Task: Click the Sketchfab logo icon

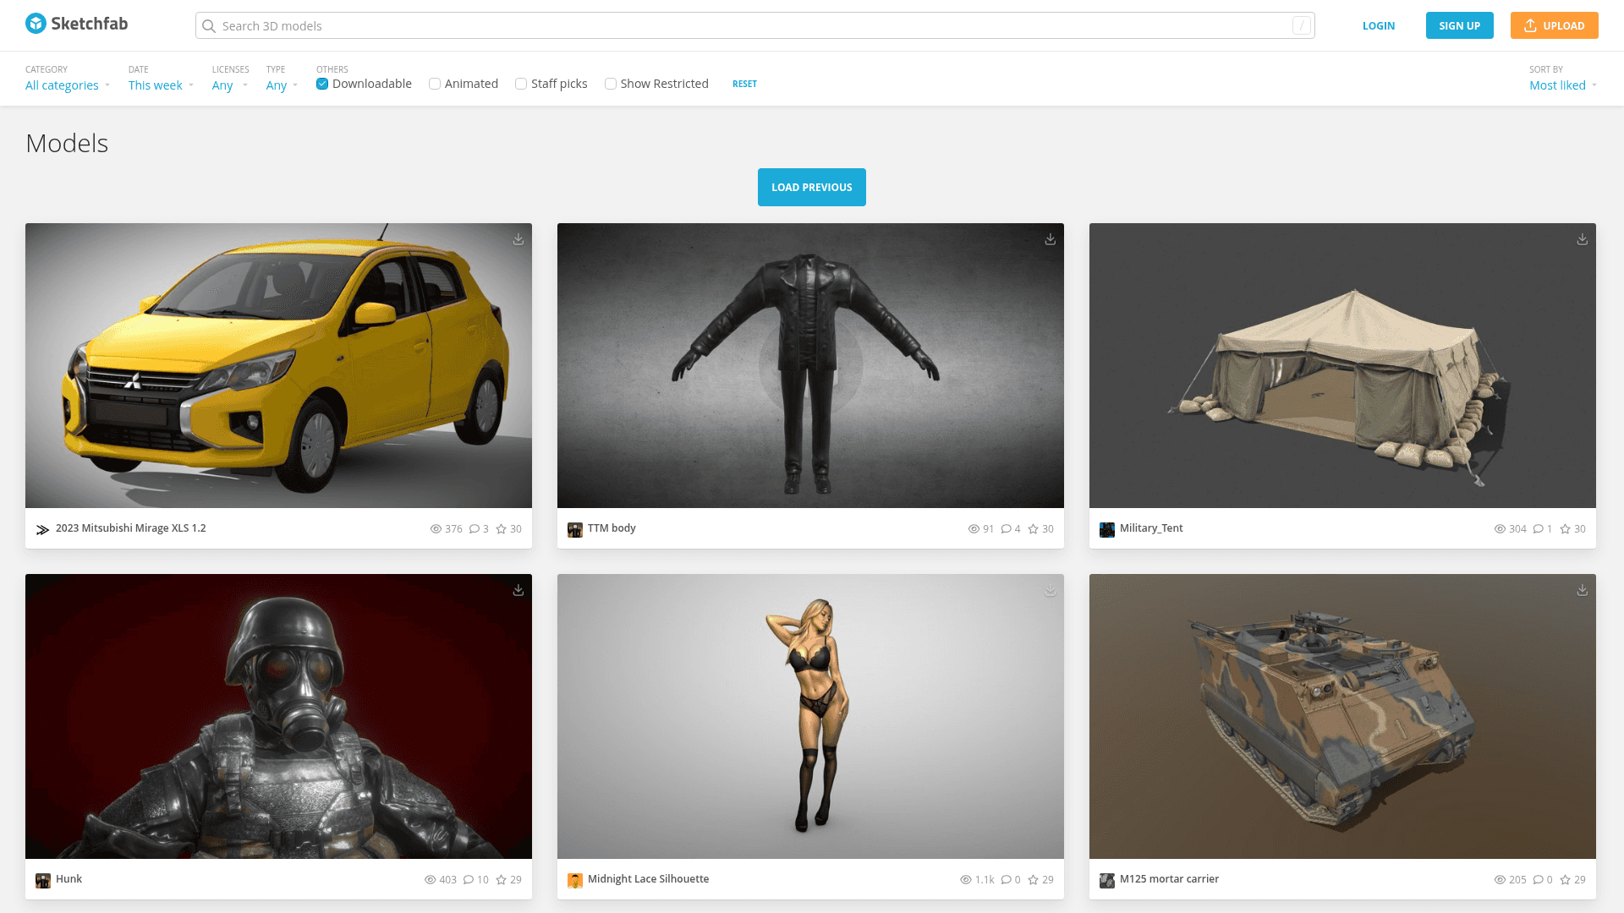Action: click(x=36, y=24)
